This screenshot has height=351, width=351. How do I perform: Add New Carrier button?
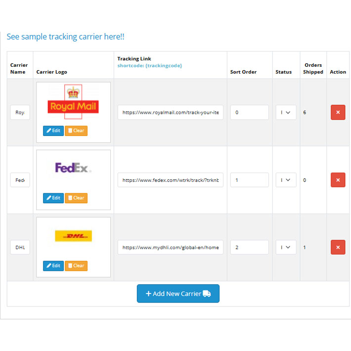(x=178, y=294)
